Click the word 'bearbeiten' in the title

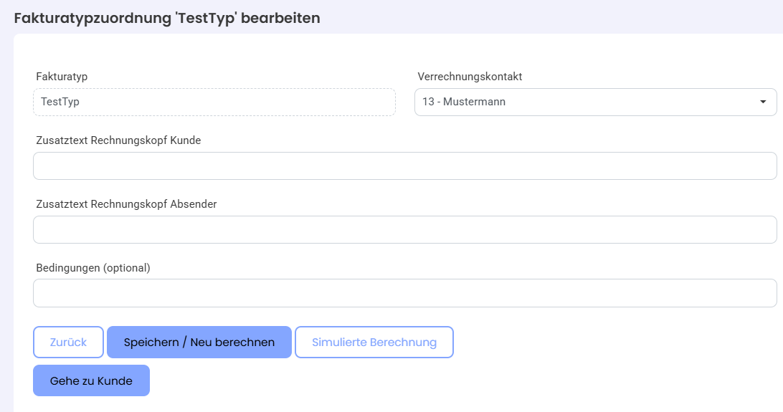click(280, 18)
